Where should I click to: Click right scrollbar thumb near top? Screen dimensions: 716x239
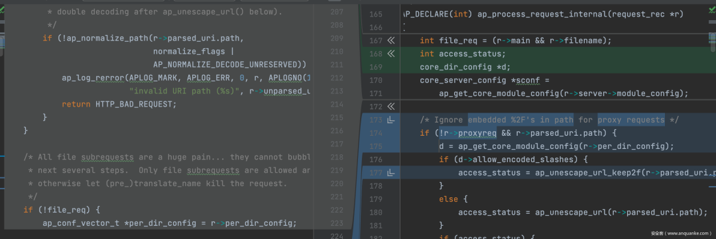713,42
